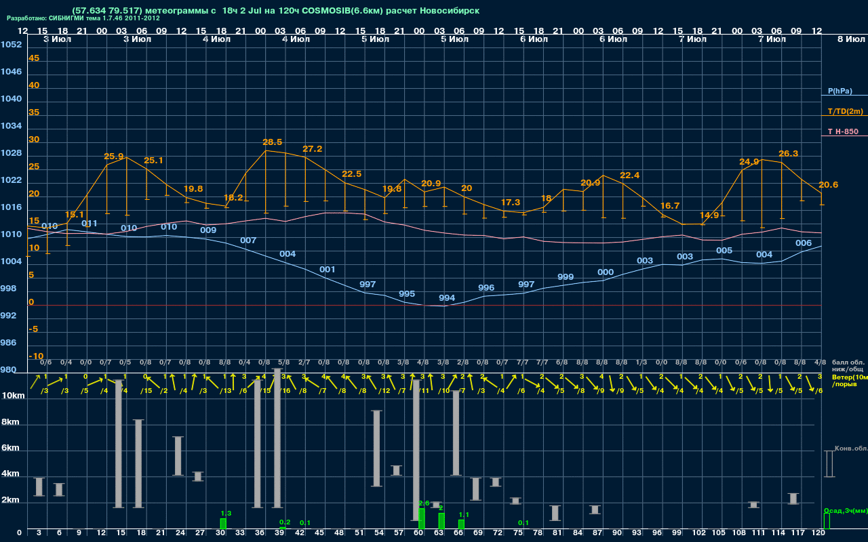Click the 'балл обл.' cloud cover legend
Image resolution: width=868 pixels, height=542 pixels.
tap(848, 362)
